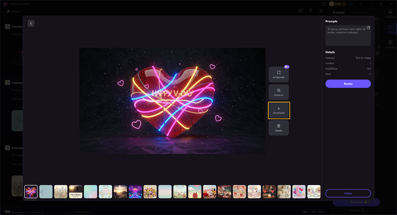397x215 pixels.
Task: Select the purple synthwave thumbnail
Action: 135,192
